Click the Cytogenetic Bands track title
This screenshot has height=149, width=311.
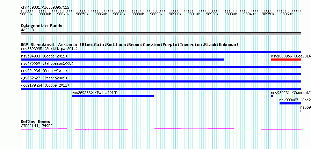42,26
